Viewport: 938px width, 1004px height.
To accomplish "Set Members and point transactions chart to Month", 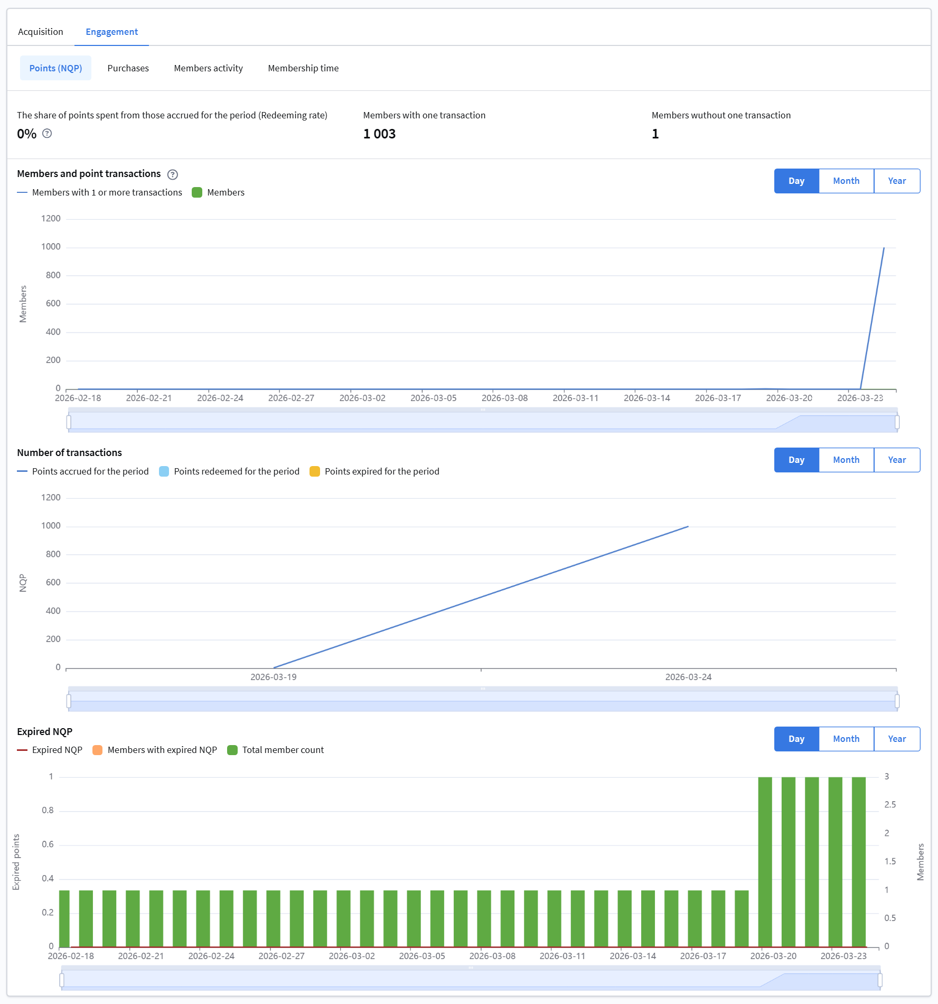I will pyautogui.click(x=846, y=181).
